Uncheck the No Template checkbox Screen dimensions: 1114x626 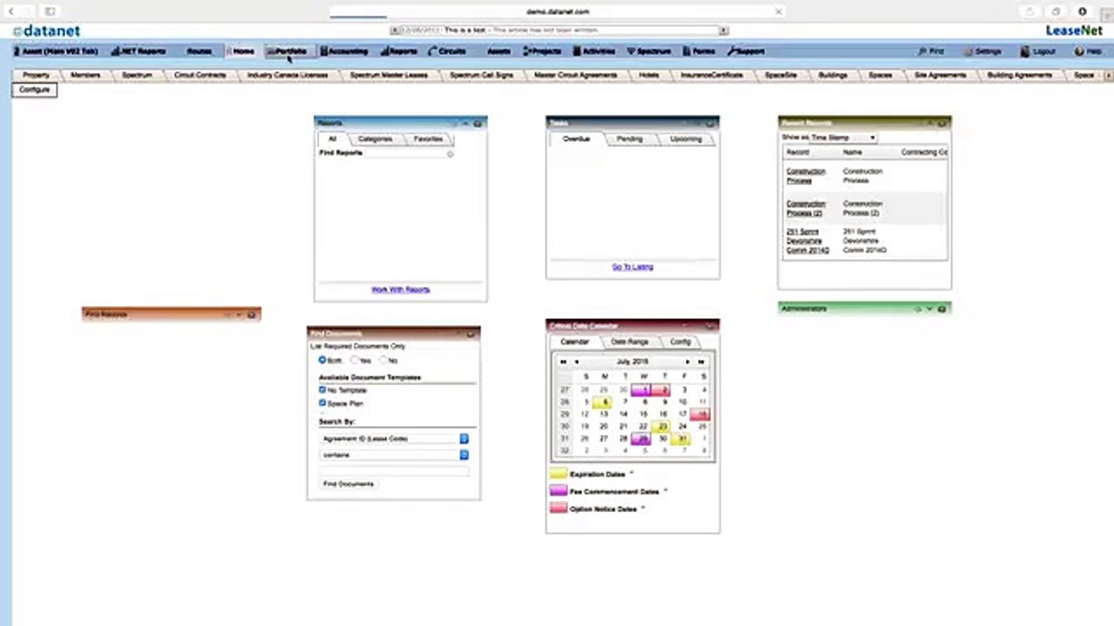[x=322, y=390]
